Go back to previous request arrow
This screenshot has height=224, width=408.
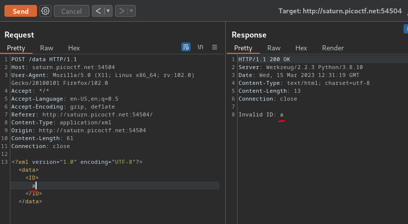98,11
